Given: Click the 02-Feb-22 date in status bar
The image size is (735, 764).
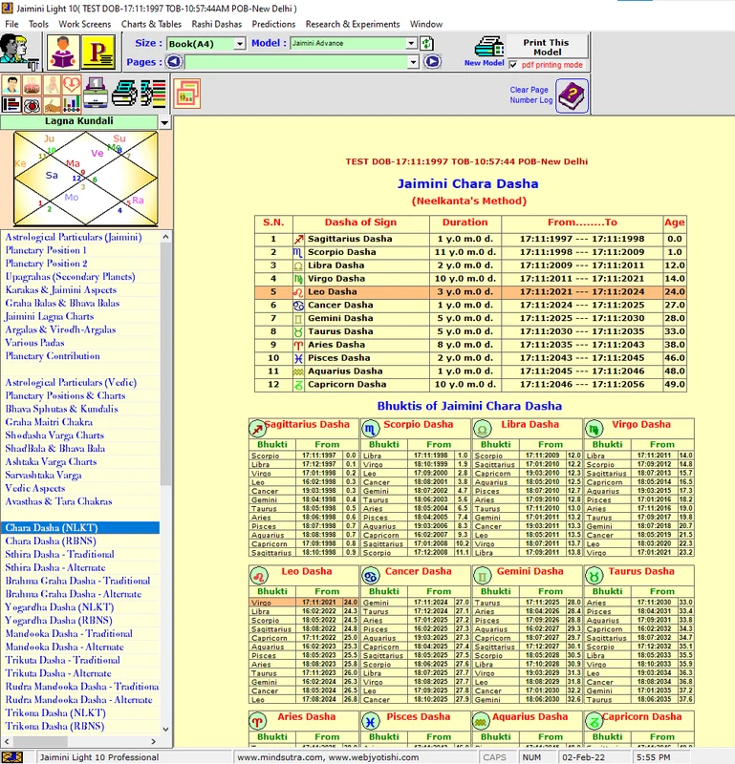Looking at the screenshot, I should coord(586,757).
